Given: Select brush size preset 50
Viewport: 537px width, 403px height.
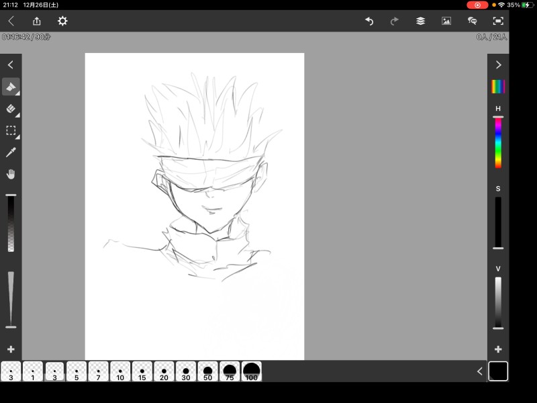Looking at the screenshot, I should (x=208, y=371).
